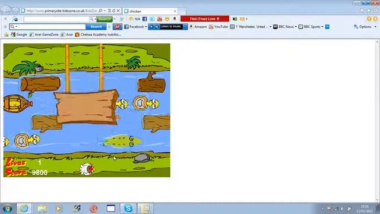
Task: Open the BBC Sports dropdown
Action: (322, 27)
